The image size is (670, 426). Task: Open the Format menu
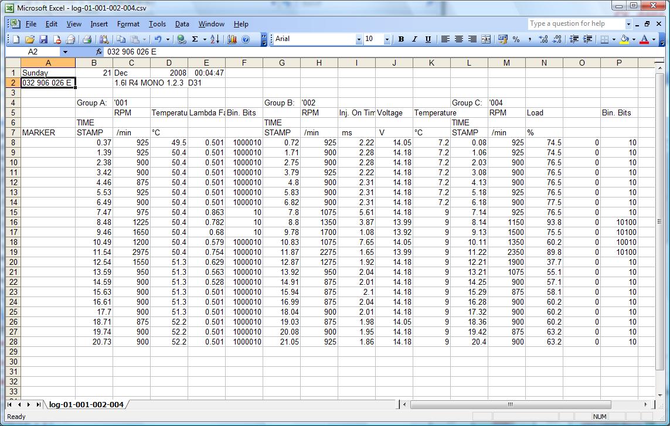coord(128,24)
